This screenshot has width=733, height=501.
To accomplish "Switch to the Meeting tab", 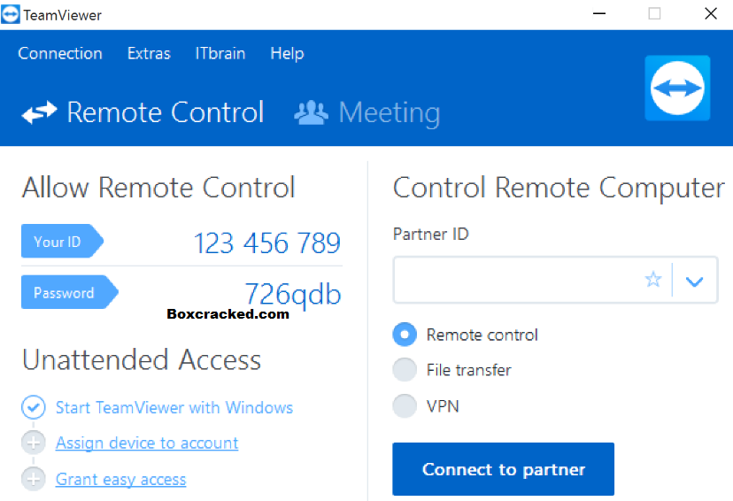I will [367, 113].
